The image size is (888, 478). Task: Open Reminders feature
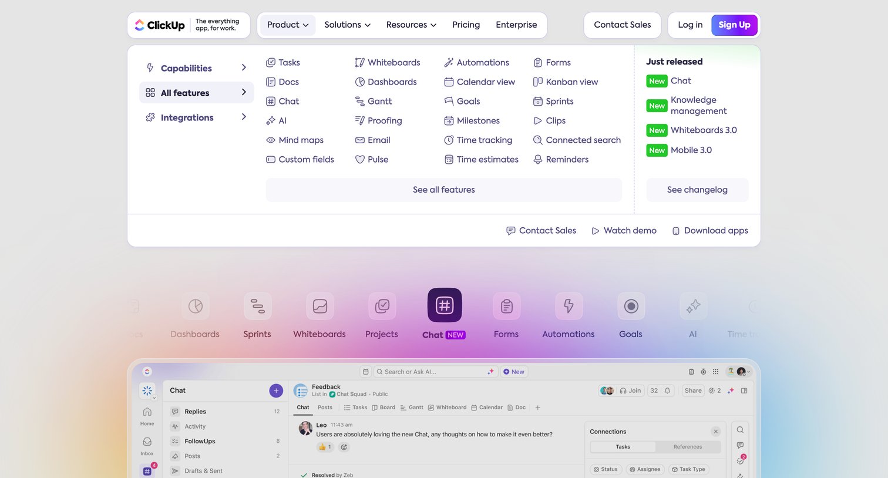(x=561, y=159)
